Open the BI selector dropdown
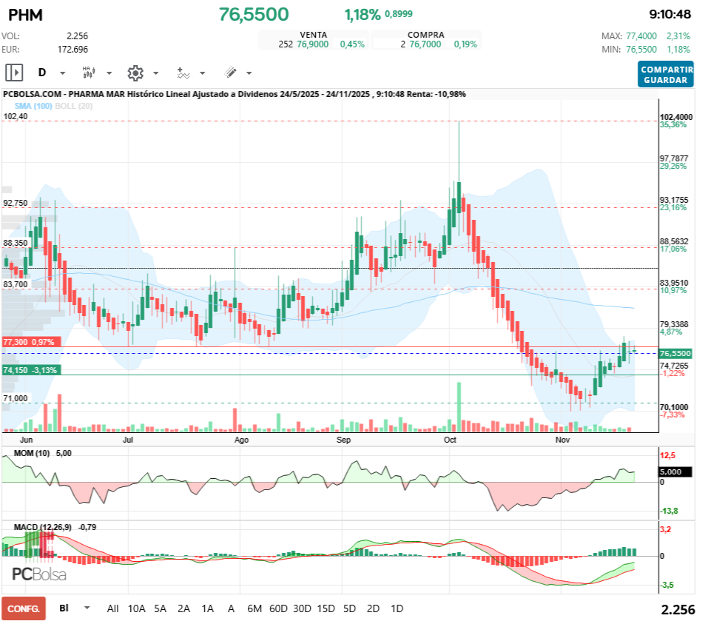Viewport: 705px width, 624px height. [87, 608]
